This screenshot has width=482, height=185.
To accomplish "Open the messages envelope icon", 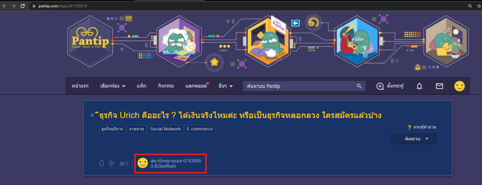I will coord(439,86).
